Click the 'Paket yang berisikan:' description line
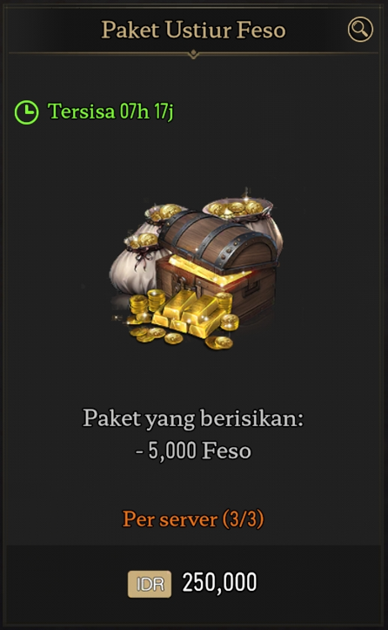 click(x=193, y=418)
